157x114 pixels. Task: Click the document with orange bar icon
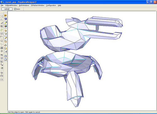coord(6,48)
